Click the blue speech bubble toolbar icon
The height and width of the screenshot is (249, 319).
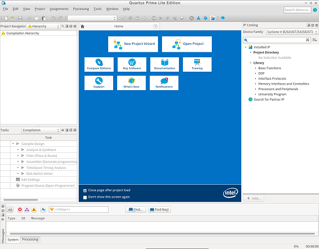(223, 18)
